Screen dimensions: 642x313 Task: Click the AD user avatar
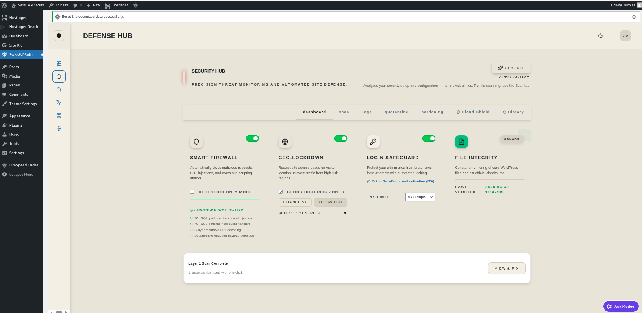pos(625,36)
